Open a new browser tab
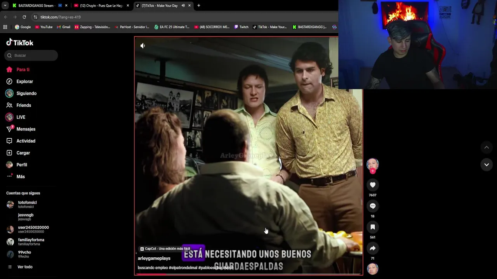 198,5
